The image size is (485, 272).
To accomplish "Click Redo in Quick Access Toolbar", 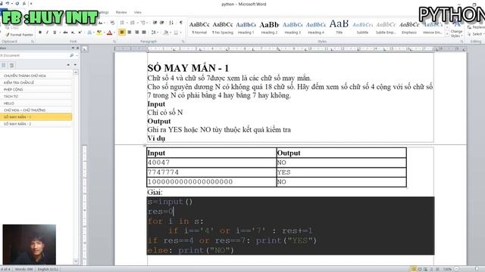I will (17, 3).
